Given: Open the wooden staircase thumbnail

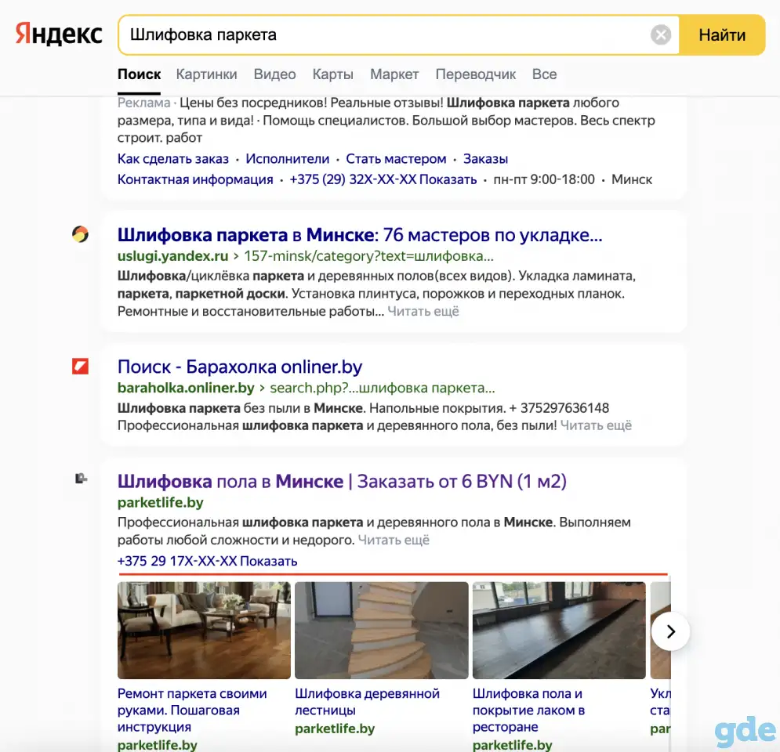Looking at the screenshot, I should 382,631.
